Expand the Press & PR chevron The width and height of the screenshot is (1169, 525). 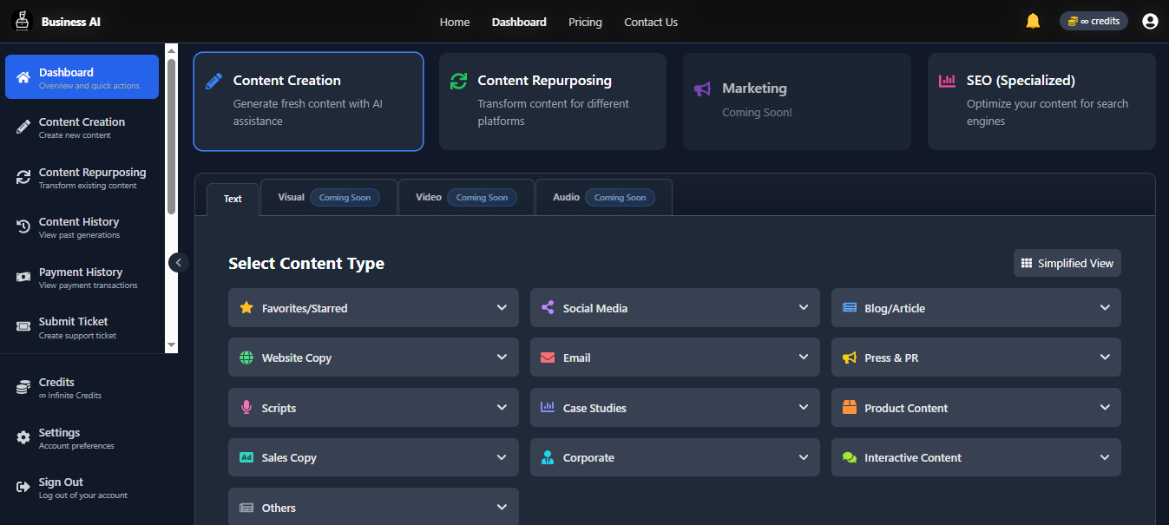tap(1105, 357)
